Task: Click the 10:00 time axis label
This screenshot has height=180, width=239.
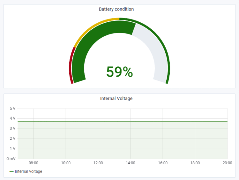Action: click(x=66, y=163)
